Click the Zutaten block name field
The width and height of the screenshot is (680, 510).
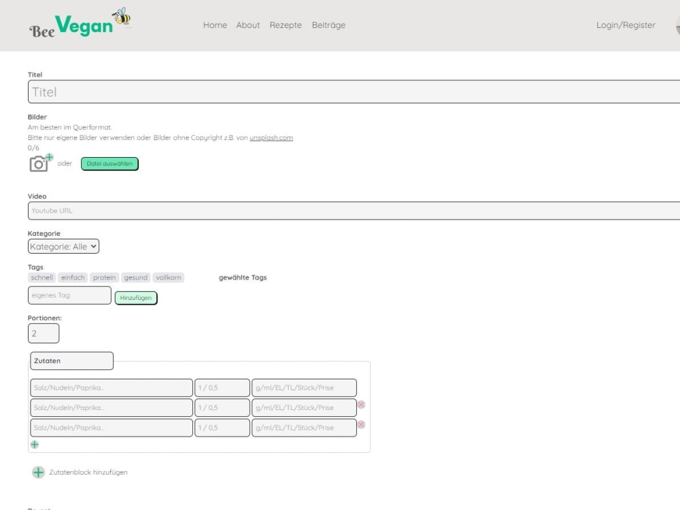tap(71, 361)
